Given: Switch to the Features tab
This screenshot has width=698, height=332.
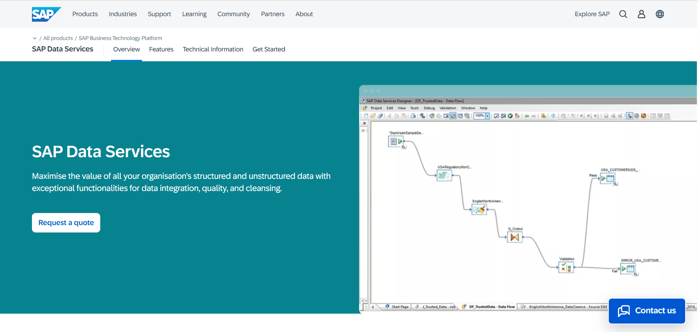Looking at the screenshot, I should point(161,49).
